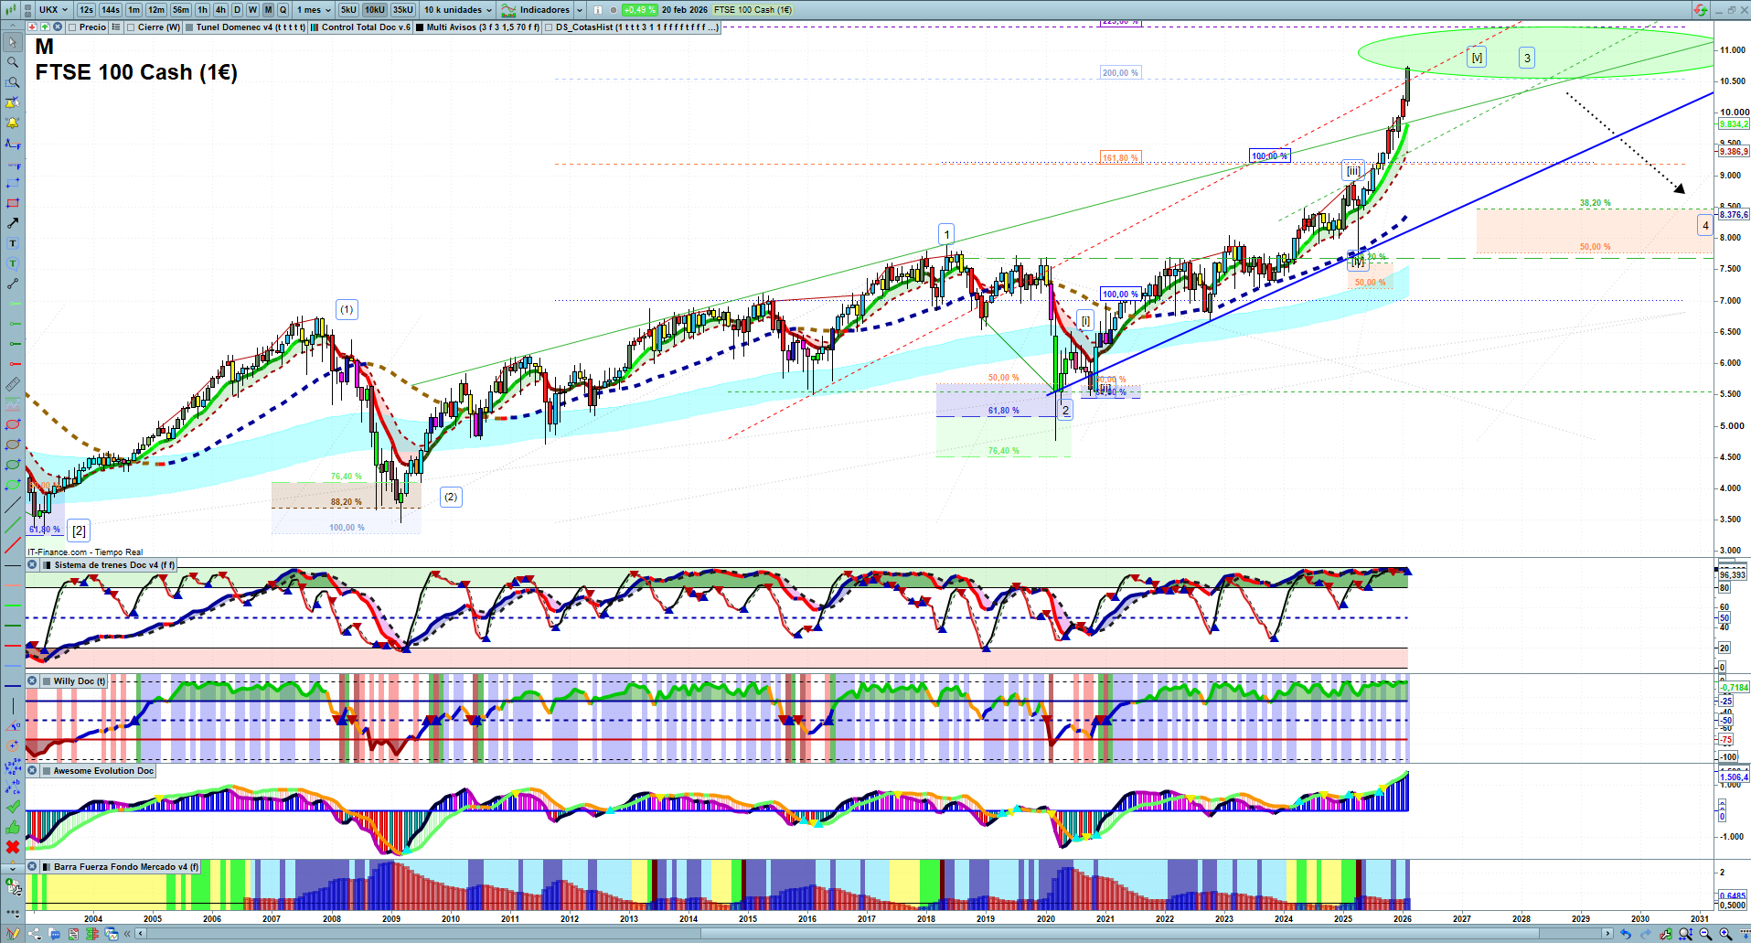Screen dimensions: 1751x943
Task: Toggle the Precio checkbox
Action: click(x=72, y=27)
